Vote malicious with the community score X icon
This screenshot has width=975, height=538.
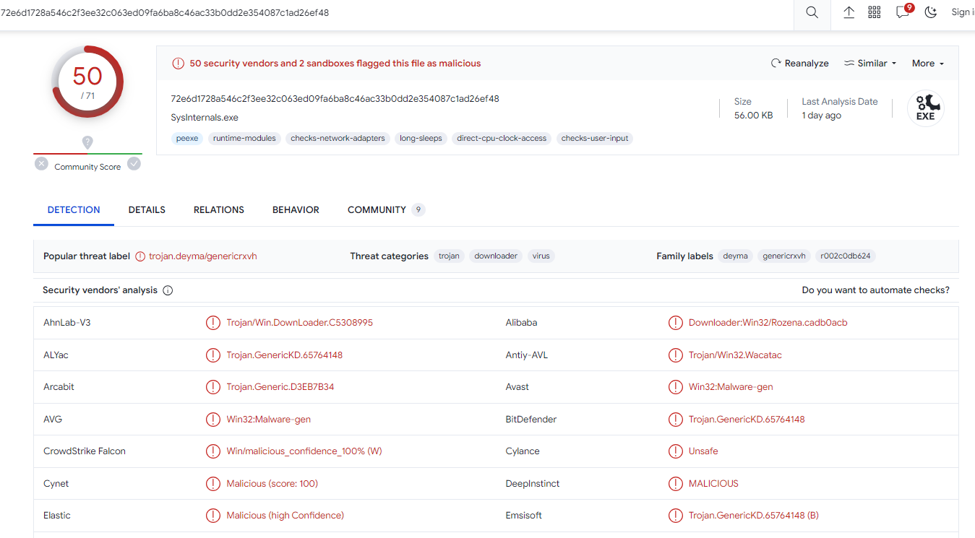coord(42,164)
